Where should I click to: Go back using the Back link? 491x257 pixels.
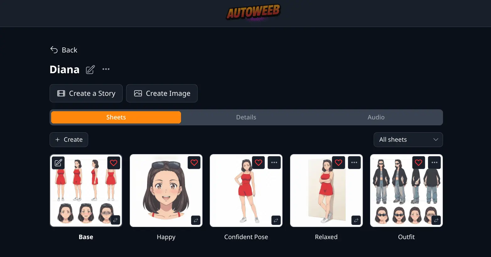click(64, 50)
